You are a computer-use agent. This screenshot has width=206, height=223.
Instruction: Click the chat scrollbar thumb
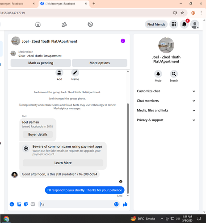128,149
